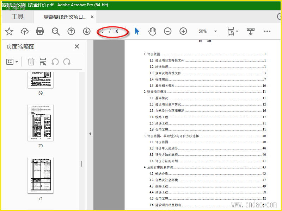Click contents entry 1.2 法律法规
Screen dimensions: 282x211
tap(208, 66)
